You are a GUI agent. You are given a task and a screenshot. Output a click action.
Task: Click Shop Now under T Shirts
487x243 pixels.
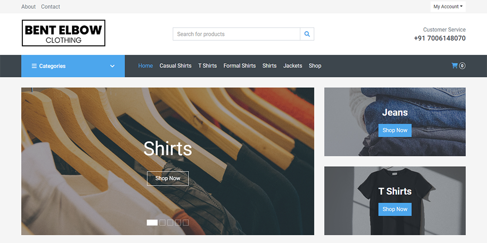coord(394,209)
